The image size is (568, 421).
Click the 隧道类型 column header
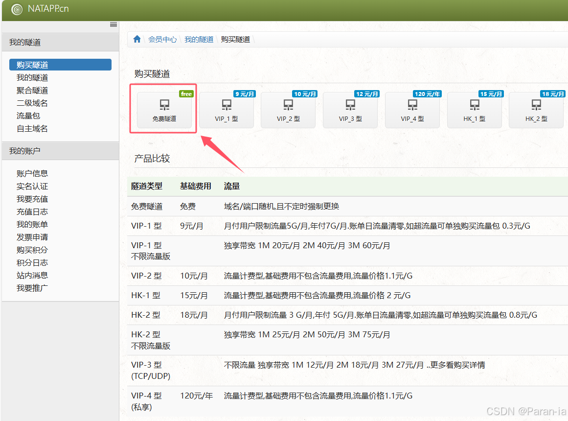pyautogui.click(x=147, y=187)
